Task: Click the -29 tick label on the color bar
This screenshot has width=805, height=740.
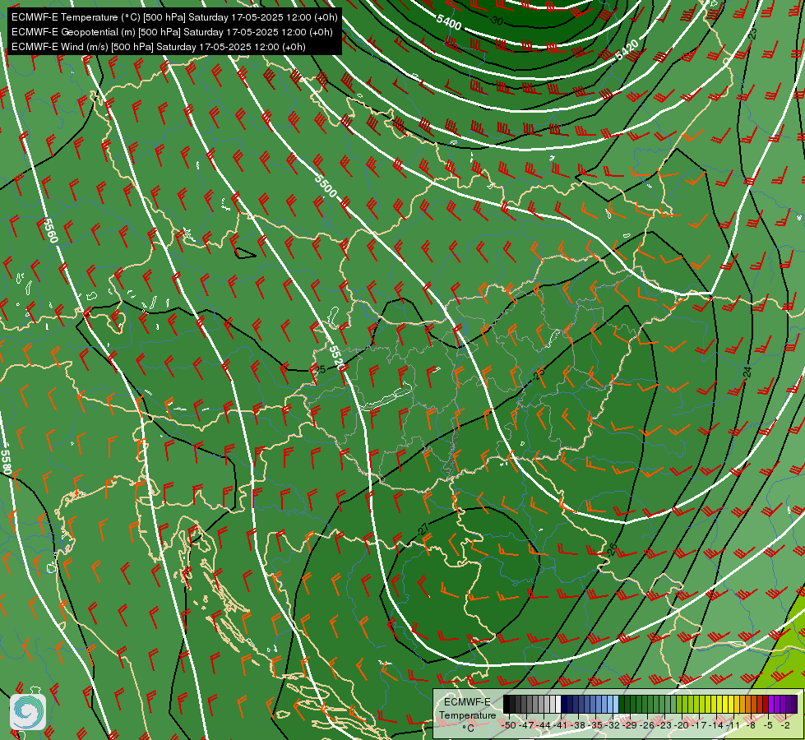Action: tap(631, 725)
